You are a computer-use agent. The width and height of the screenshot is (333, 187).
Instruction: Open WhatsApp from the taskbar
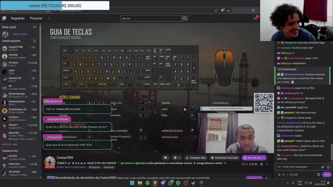tap(170, 183)
